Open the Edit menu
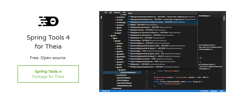The image size is (237, 100). click(111, 13)
